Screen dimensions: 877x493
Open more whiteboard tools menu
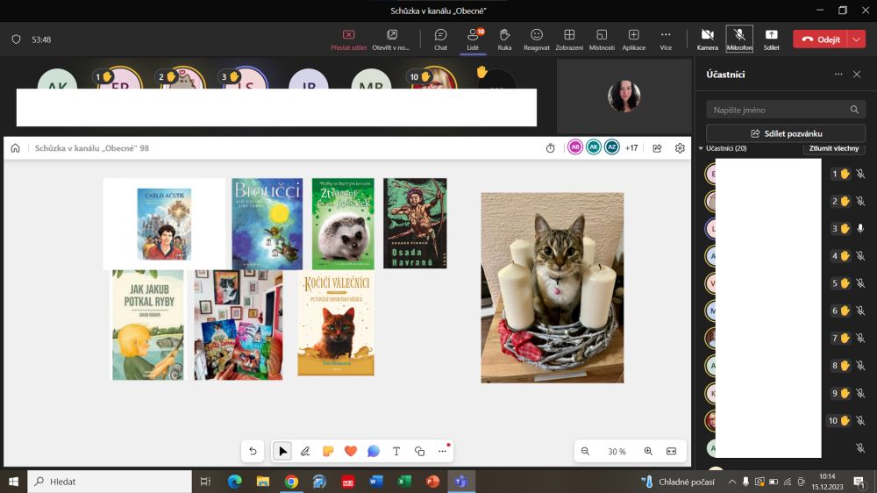pyautogui.click(x=442, y=451)
